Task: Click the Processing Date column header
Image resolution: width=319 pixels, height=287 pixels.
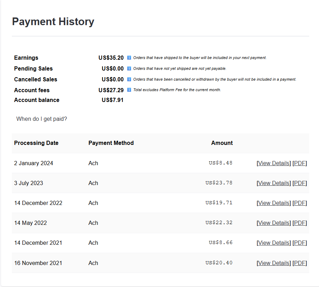Action: pos(36,143)
